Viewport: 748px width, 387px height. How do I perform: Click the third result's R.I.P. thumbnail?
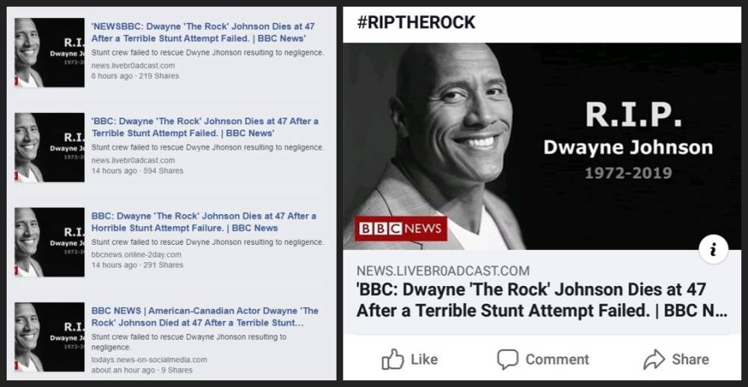[49, 242]
